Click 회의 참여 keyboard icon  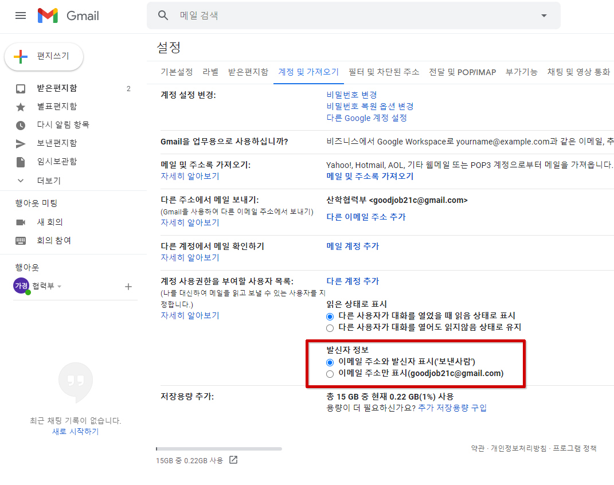click(x=21, y=241)
